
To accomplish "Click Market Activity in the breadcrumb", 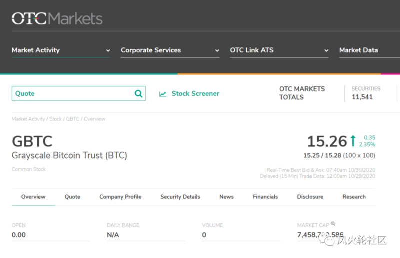I will (x=28, y=119).
